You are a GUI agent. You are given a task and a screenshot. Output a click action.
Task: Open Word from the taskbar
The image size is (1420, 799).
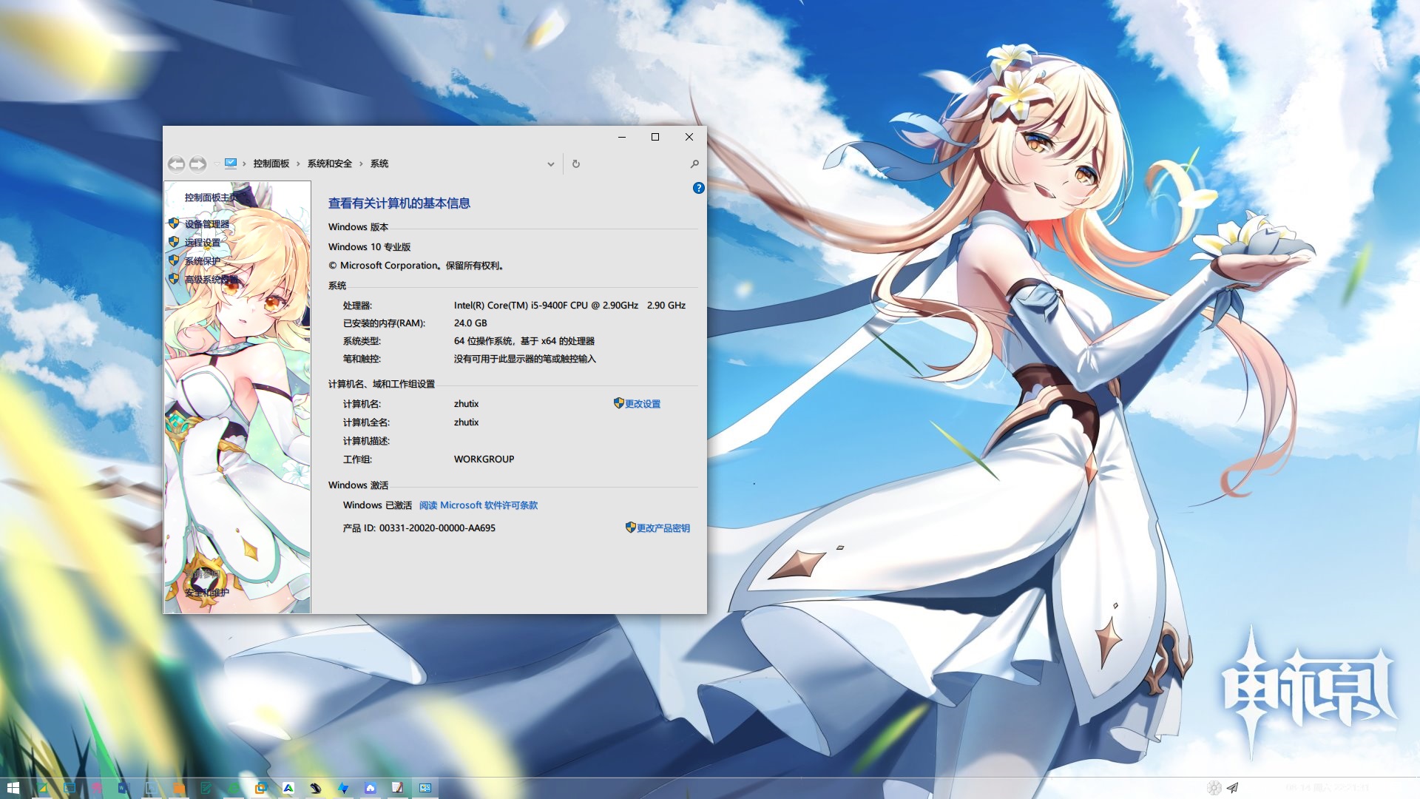click(x=124, y=788)
